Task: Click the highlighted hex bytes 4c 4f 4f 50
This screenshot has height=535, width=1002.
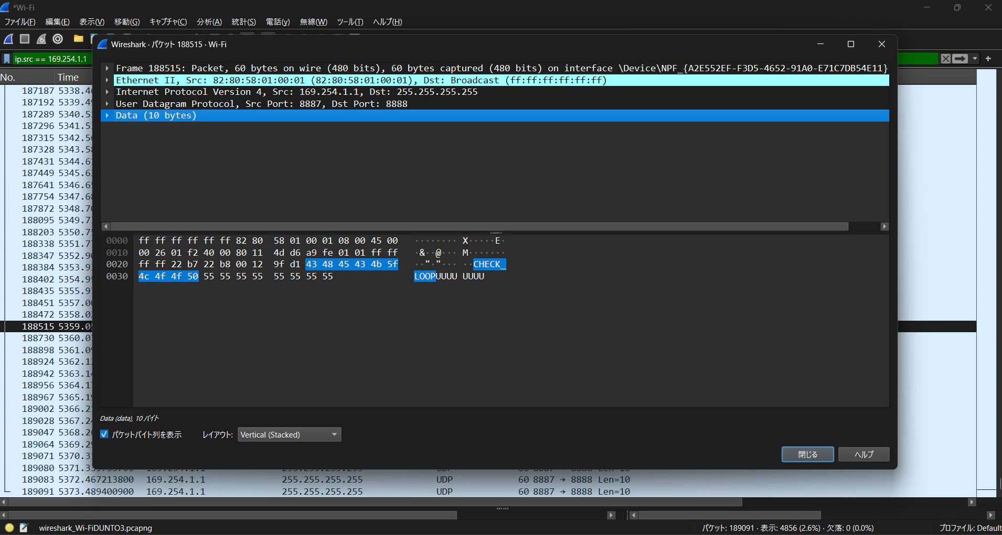Action: (x=168, y=276)
